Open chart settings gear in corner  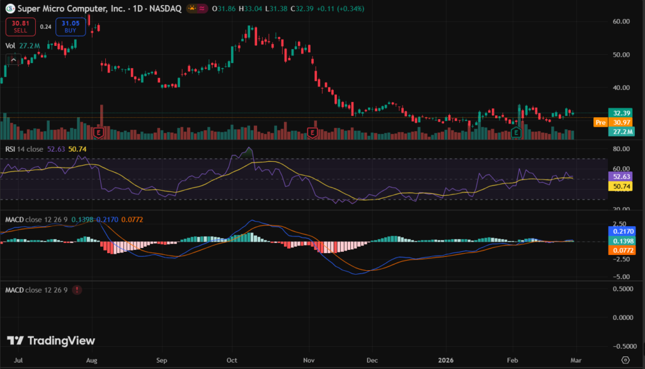click(624, 359)
